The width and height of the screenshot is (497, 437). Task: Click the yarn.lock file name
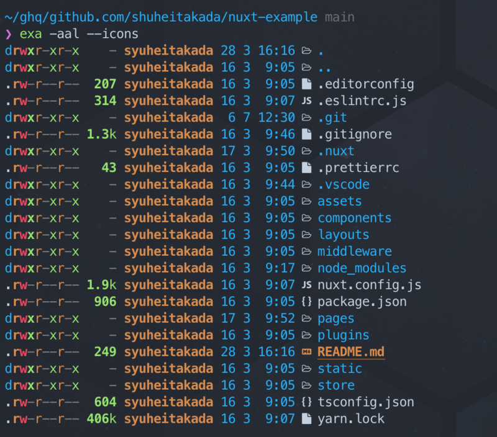[351, 419]
